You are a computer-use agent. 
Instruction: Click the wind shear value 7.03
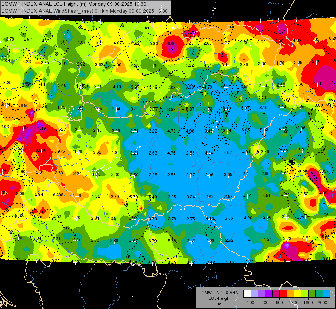tap(172, 88)
